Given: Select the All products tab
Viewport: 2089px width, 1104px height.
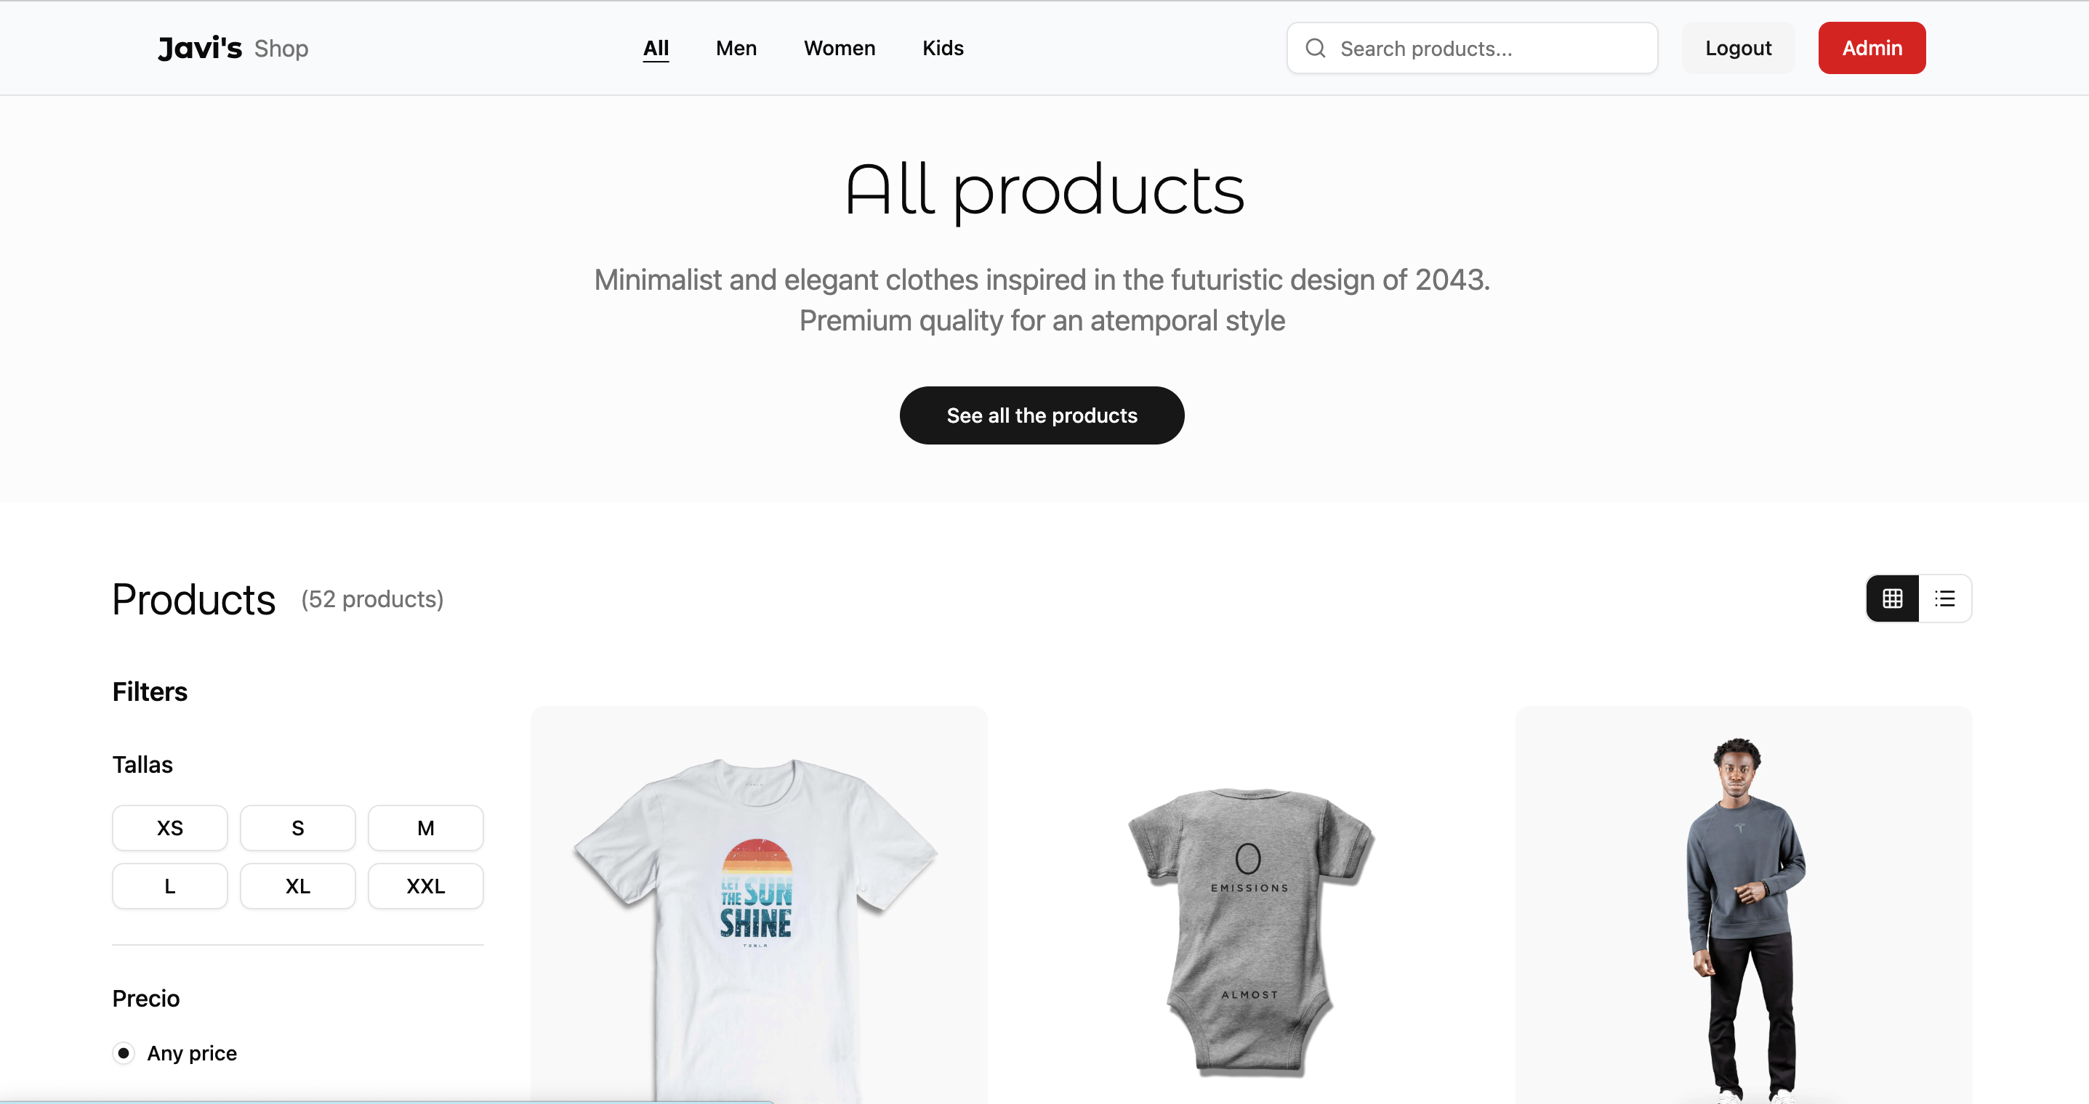Looking at the screenshot, I should point(656,48).
